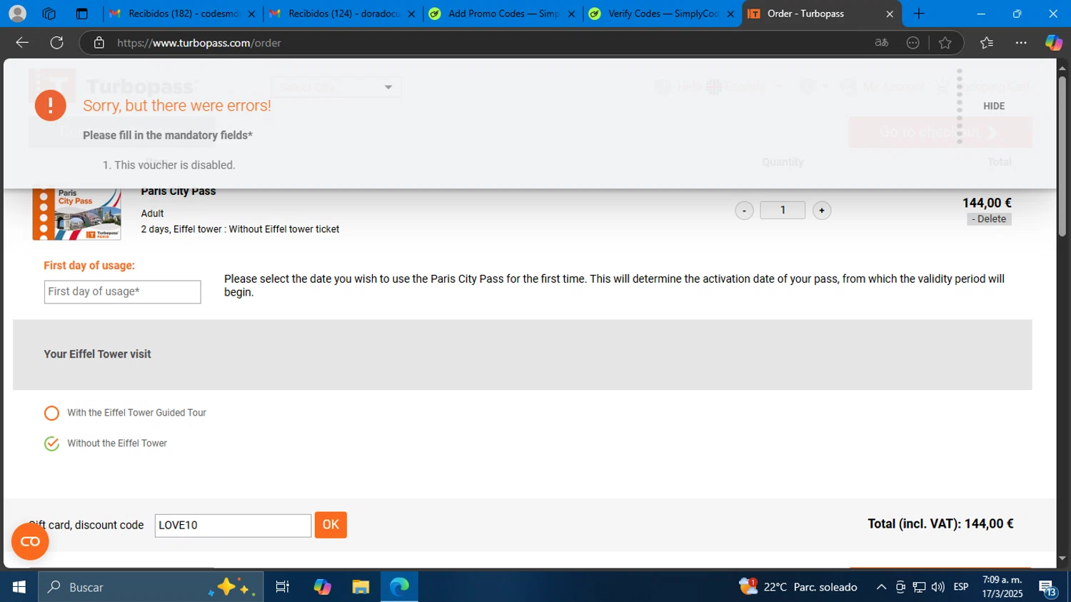The image size is (1071, 602).
Task: Apply discount code with OK button
Action: pos(331,525)
